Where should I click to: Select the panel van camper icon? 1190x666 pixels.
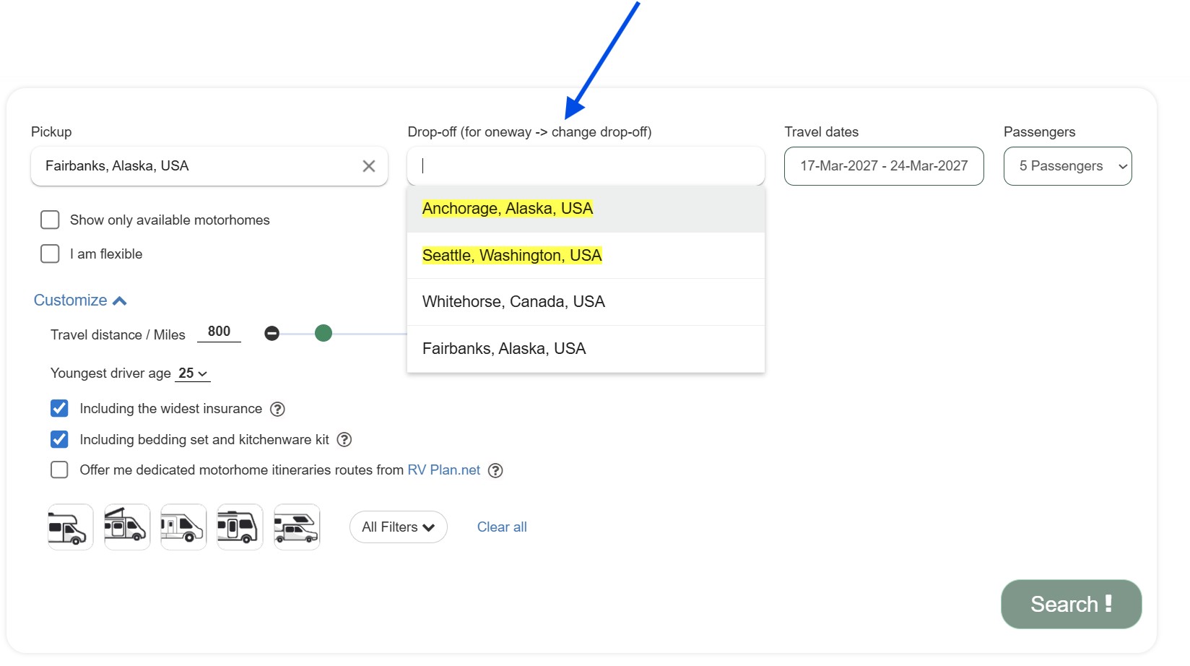click(x=183, y=527)
